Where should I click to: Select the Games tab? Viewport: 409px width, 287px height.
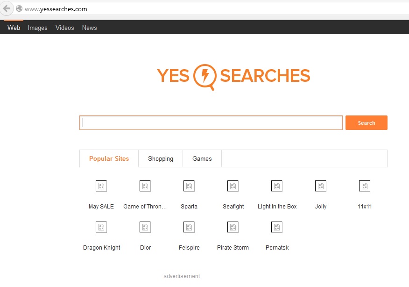point(202,158)
